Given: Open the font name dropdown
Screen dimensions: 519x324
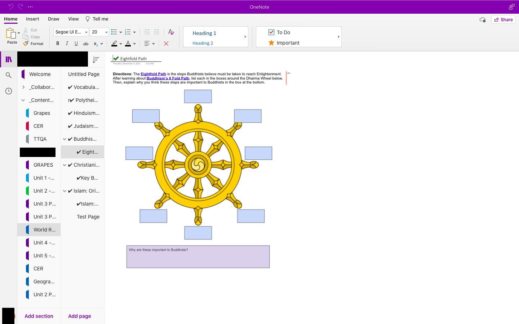Looking at the screenshot, I should pyautogui.click(x=71, y=32).
